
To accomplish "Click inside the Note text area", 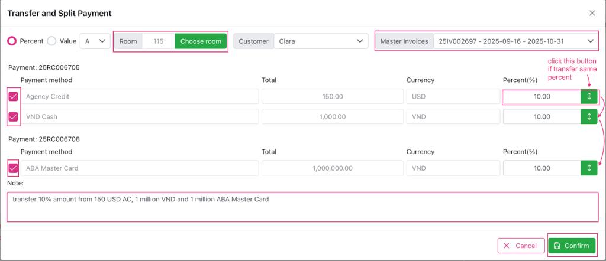I will pyautogui.click(x=302, y=207).
